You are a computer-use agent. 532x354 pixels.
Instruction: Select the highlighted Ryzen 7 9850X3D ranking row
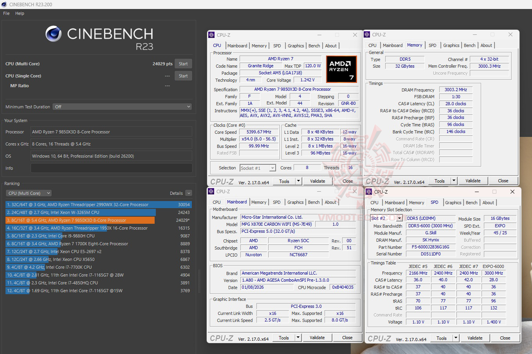point(98,220)
